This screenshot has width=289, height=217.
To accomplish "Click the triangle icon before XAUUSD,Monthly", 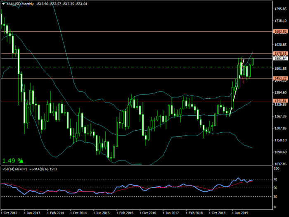I will point(3,3).
